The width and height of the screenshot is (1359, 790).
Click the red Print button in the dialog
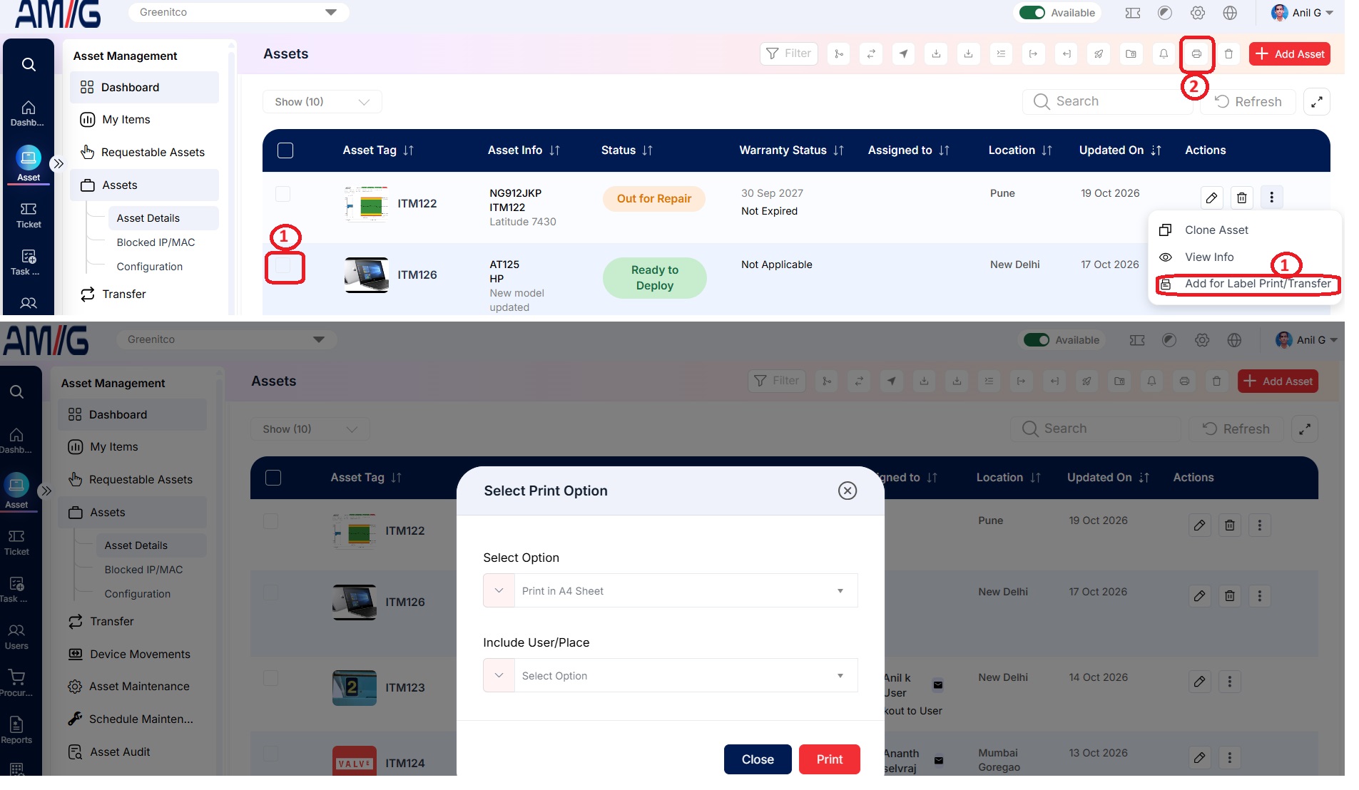[829, 759]
